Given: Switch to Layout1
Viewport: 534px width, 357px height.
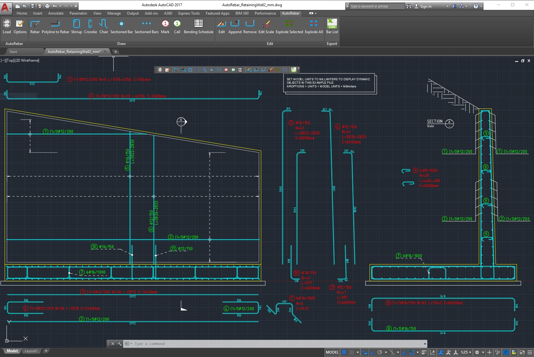Looking at the screenshot, I should click(31, 351).
